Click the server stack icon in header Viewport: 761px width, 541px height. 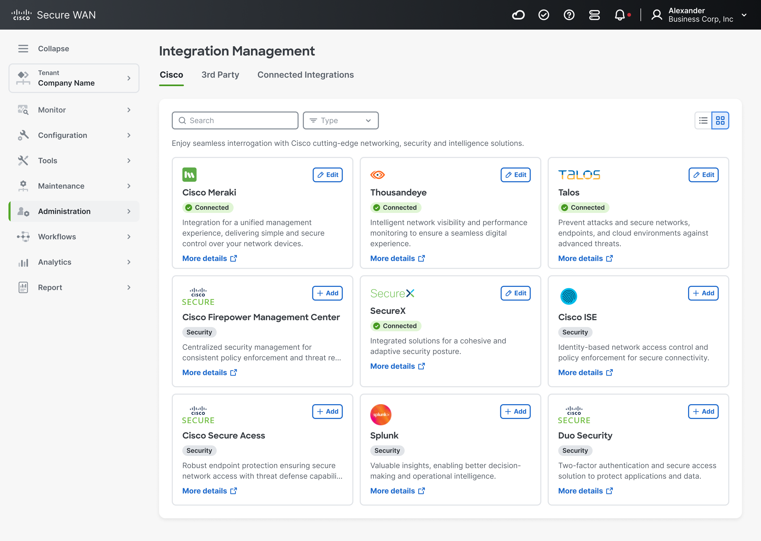(595, 15)
